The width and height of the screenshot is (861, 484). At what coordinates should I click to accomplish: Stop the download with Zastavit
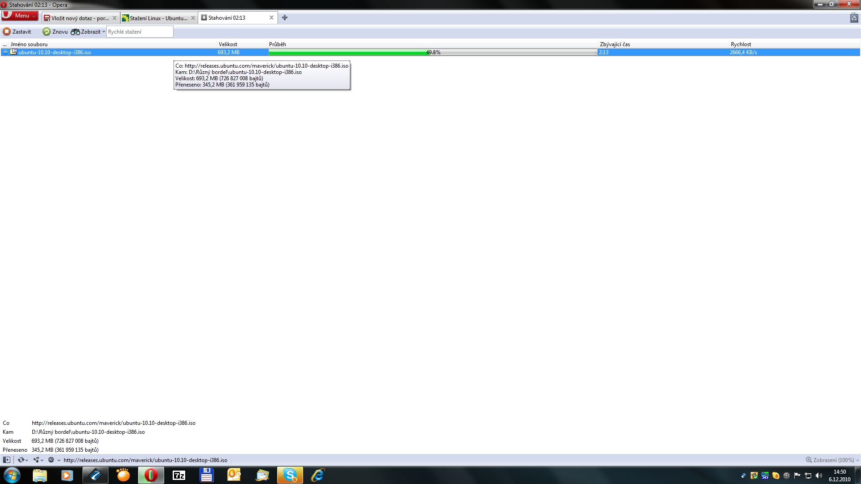point(17,32)
